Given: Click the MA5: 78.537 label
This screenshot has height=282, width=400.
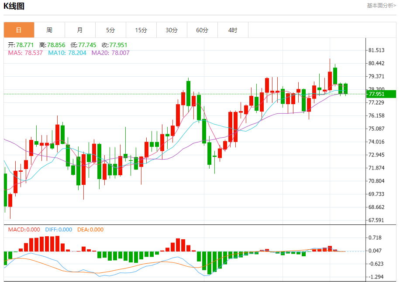Looking at the screenshot, I should tap(25, 53).
